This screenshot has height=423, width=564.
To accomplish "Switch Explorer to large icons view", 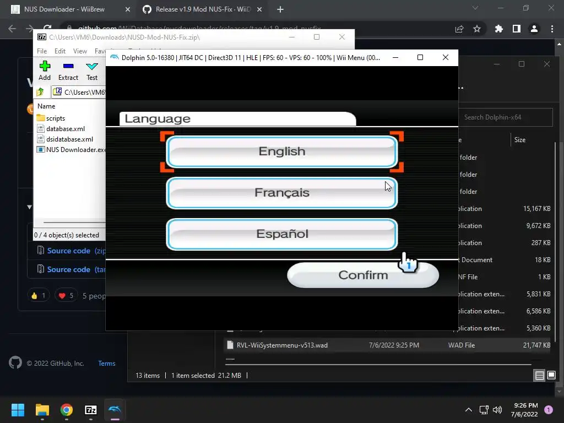I will coord(551,376).
